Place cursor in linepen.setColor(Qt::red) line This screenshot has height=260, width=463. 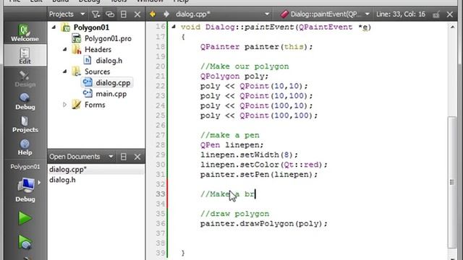(263, 165)
